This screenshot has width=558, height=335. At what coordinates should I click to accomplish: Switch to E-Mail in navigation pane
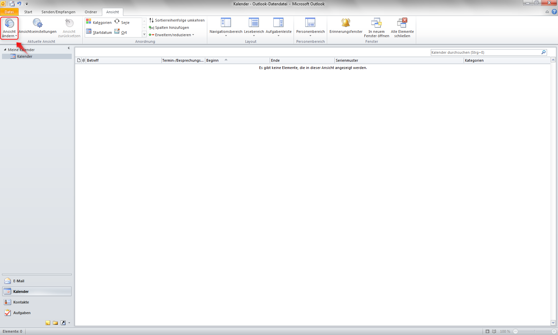coord(19,281)
